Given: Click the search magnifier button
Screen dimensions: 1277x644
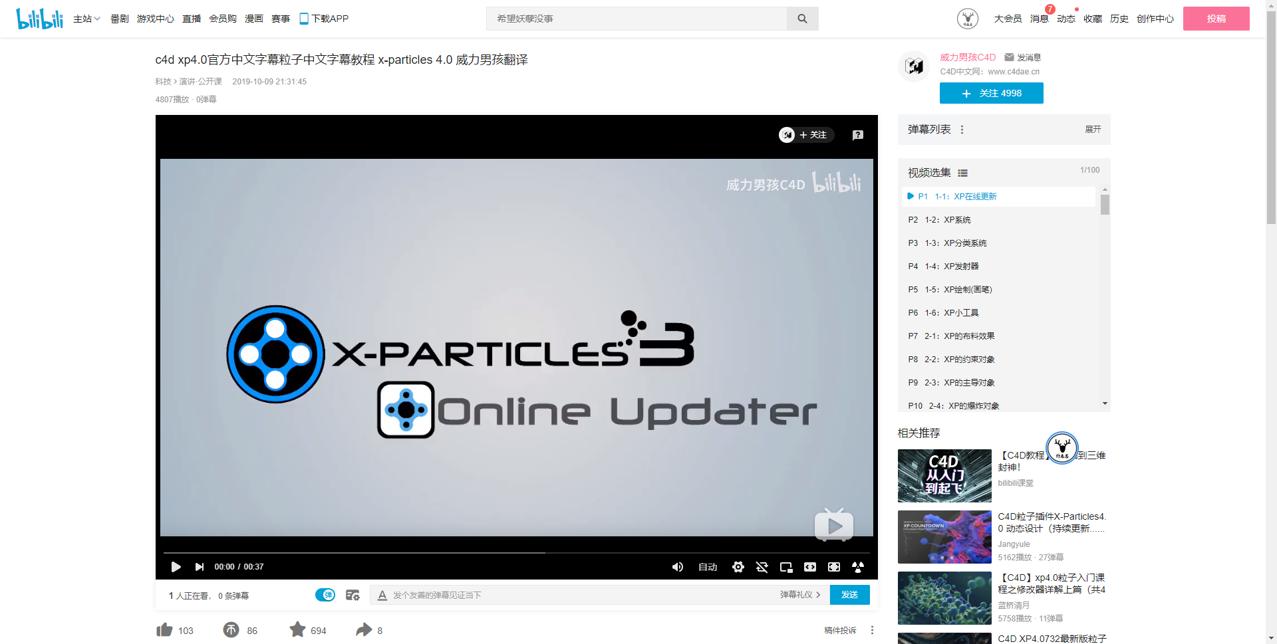Looking at the screenshot, I should click(x=802, y=19).
